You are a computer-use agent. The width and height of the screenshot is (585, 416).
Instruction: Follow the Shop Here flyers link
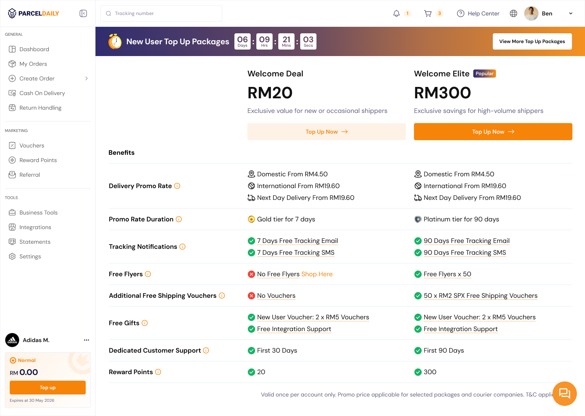click(317, 274)
